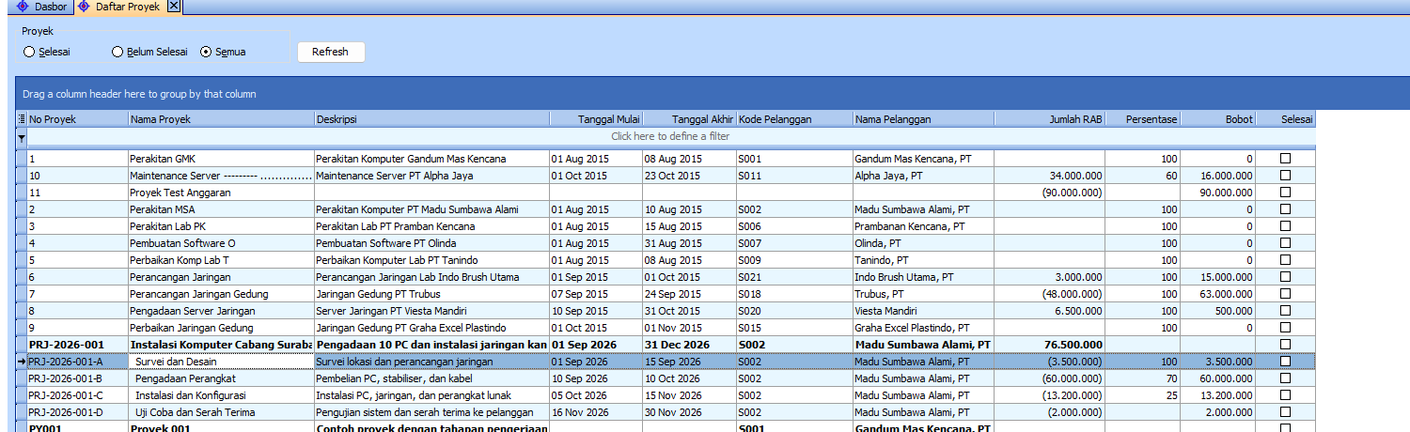Click the 31 Dec 2026 end date cell

pyautogui.click(x=689, y=345)
